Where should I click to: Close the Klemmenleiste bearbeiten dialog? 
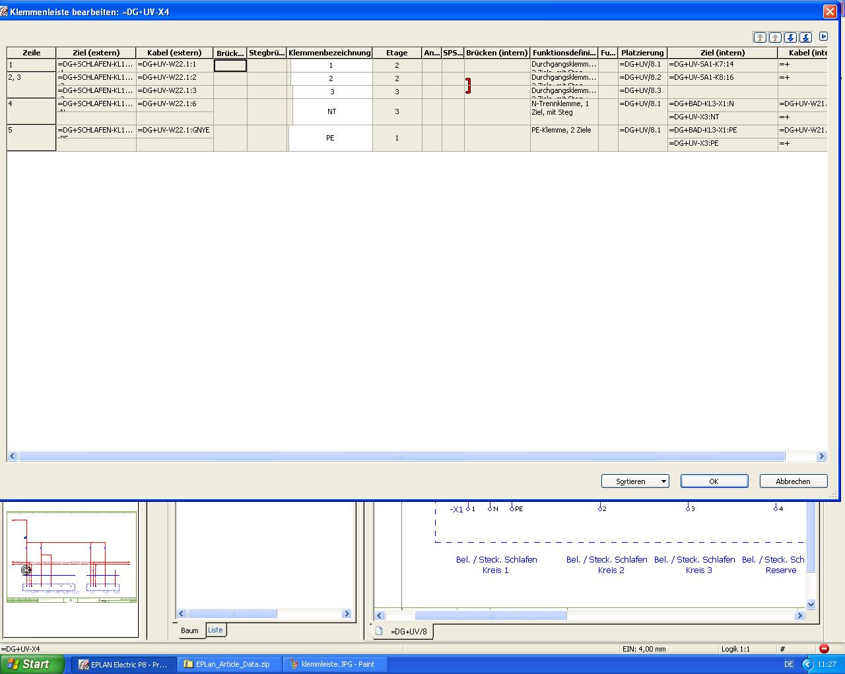pos(830,12)
